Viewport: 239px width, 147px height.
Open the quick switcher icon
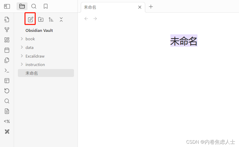click(x=7, y=19)
